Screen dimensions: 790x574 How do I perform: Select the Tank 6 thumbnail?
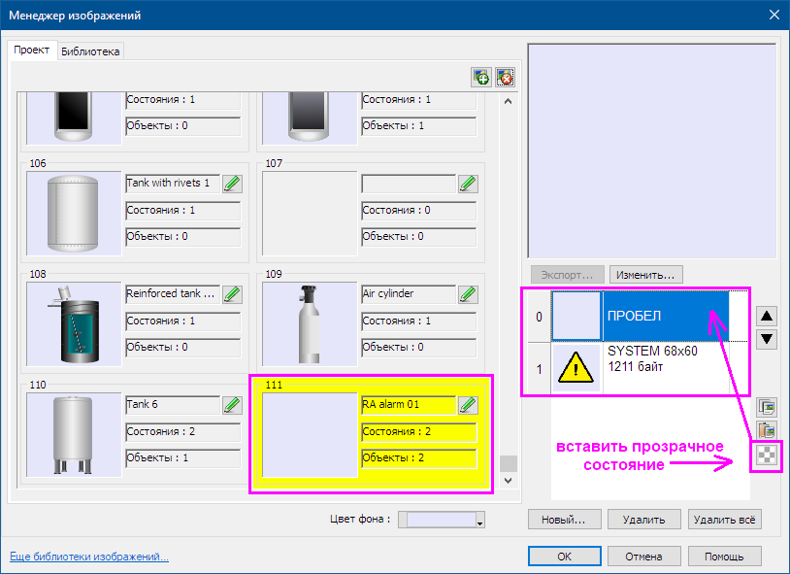coord(74,435)
